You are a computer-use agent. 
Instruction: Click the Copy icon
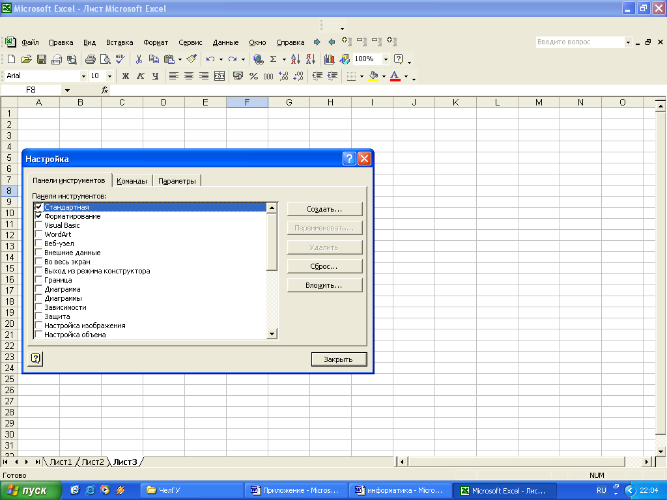click(x=154, y=59)
